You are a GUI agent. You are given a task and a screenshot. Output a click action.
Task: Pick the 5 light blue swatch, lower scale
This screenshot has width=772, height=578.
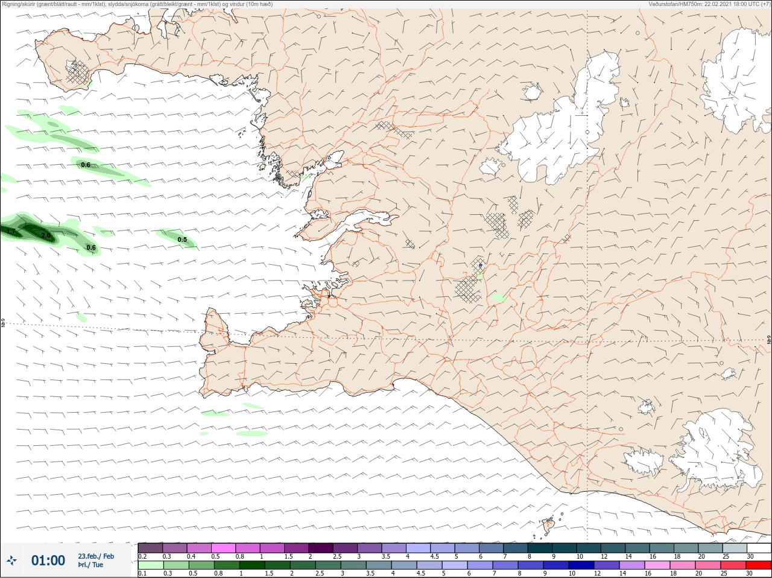(454, 565)
